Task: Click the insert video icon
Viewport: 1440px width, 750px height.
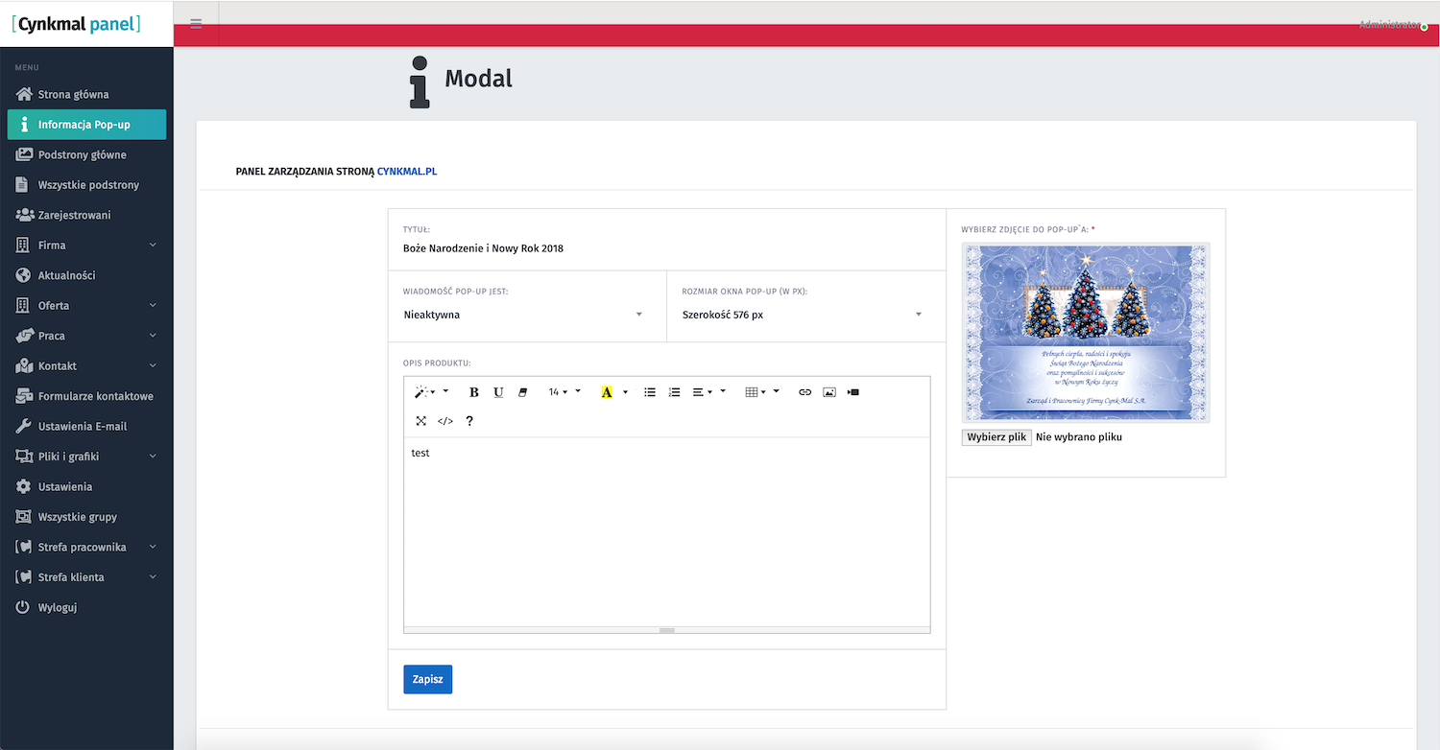Action: (853, 392)
